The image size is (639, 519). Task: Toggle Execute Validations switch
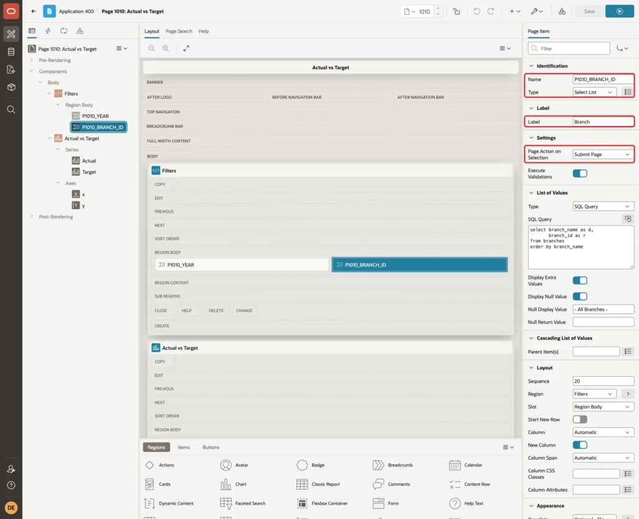click(580, 173)
